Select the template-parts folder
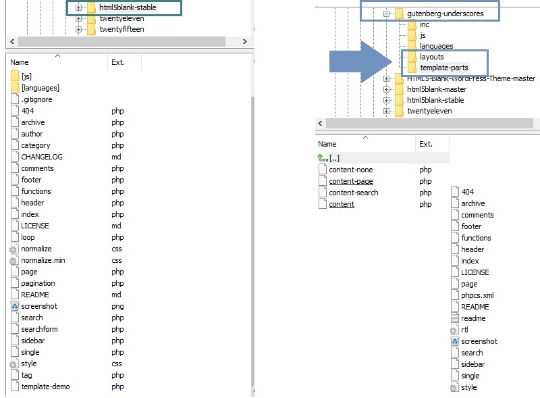The width and height of the screenshot is (540, 398). tap(444, 68)
